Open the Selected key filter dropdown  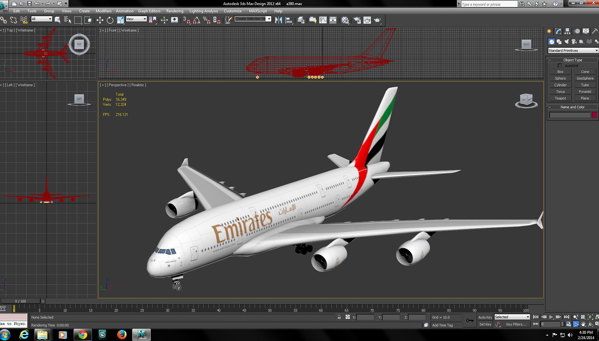point(512,317)
